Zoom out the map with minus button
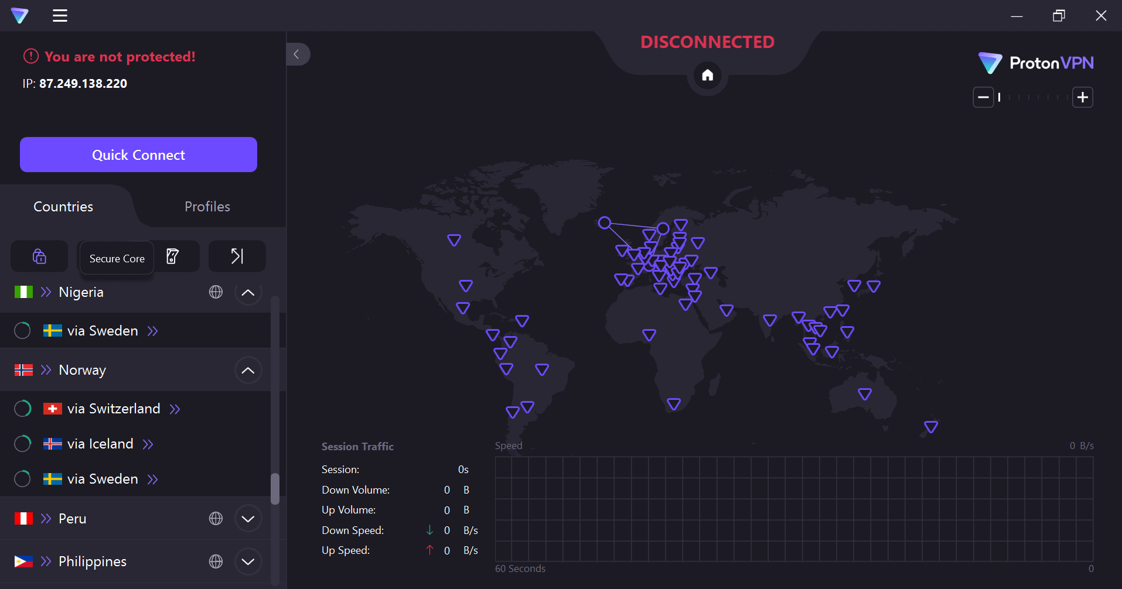This screenshot has height=589, width=1122. (983, 97)
